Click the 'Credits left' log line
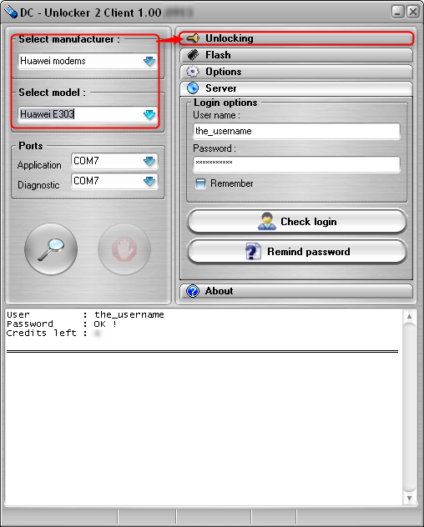This screenshot has width=424, height=527. [54, 333]
